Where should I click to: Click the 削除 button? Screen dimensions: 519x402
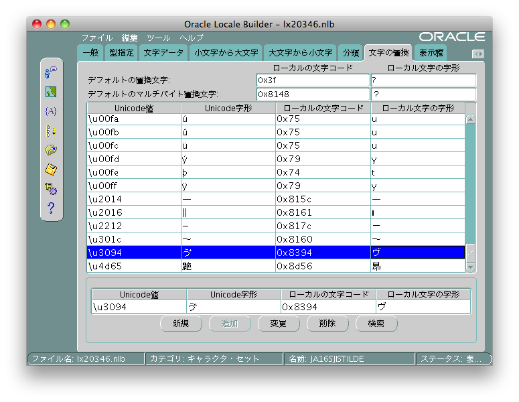[x=327, y=324]
